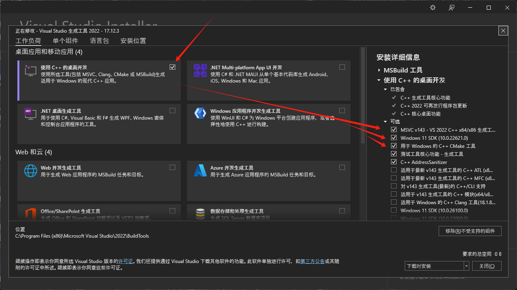Viewport: 517px width, 290px height.
Task: Collapse the 可选 optional components section
Action: click(386, 122)
